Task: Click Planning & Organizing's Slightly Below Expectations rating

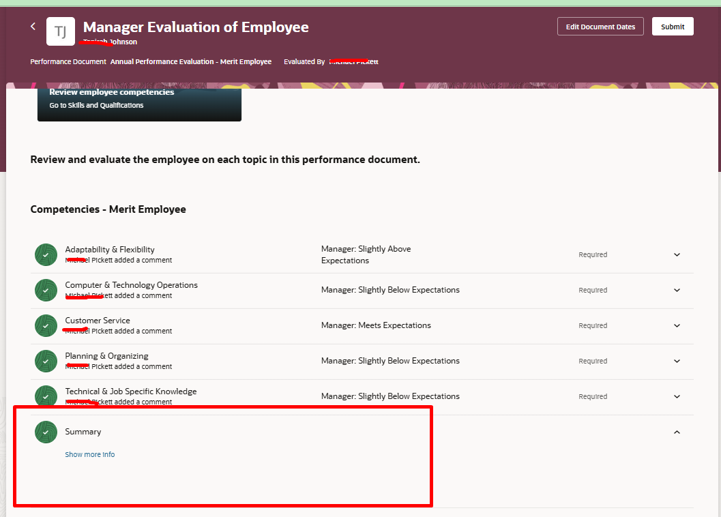Action: (390, 361)
